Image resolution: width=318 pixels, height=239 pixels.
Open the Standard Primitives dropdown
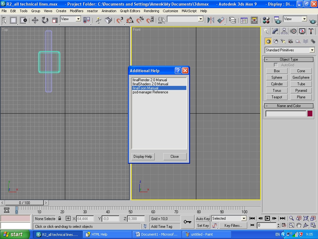(x=290, y=50)
